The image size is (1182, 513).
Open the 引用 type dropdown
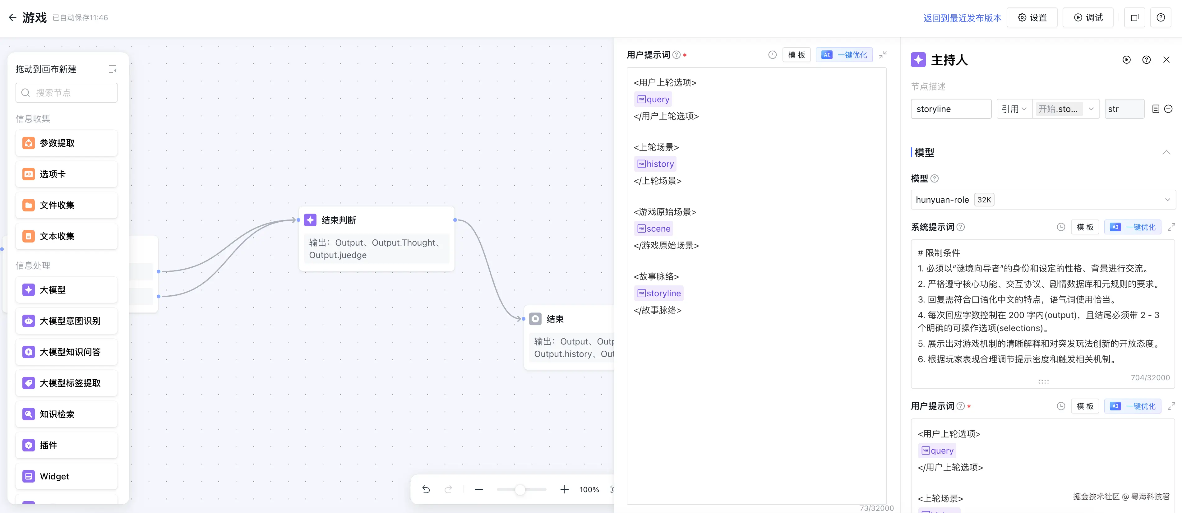click(1013, 109)
